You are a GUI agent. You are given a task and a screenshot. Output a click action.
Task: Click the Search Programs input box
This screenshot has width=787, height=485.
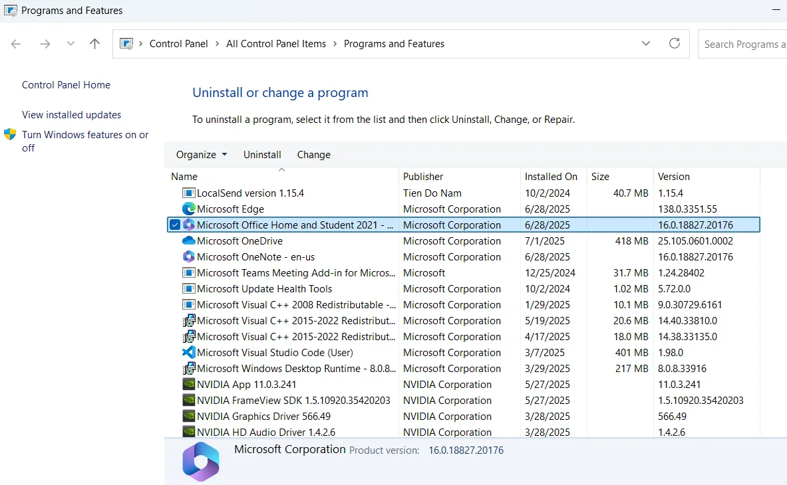tap(744, 43)
